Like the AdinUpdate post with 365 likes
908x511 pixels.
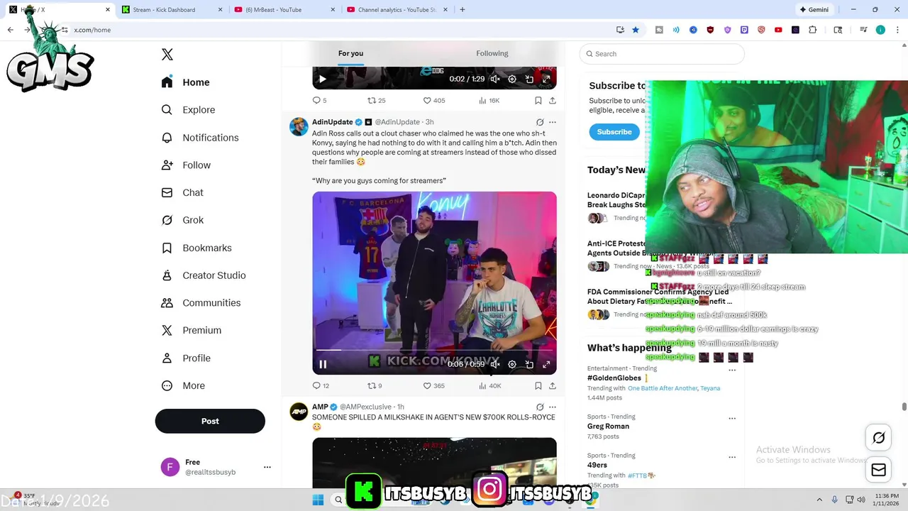433,386
